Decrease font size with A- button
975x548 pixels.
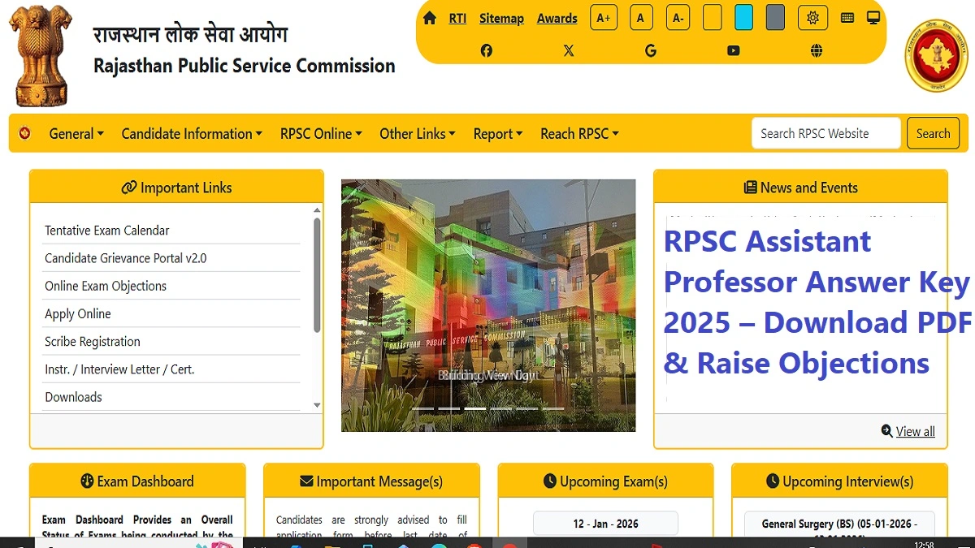point(678,17)
